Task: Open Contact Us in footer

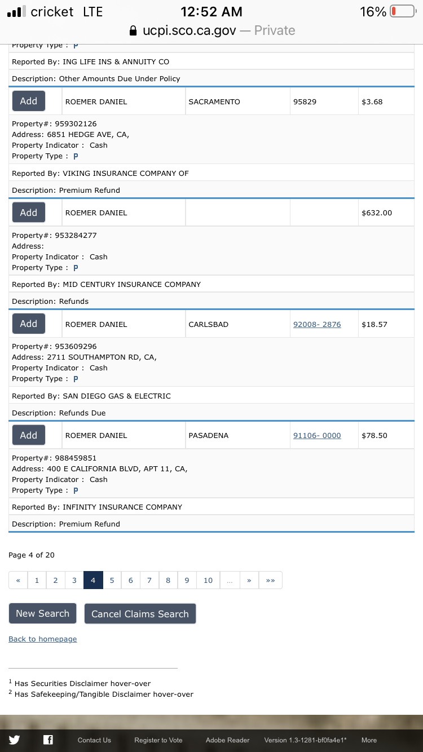Action: click(94, 740)
